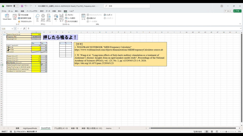Toggle the AutoSave (自動保存) switch

(x=16, y=6)
